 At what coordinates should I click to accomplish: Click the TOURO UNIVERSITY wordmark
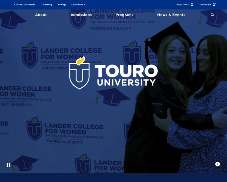(x=126, y=75)
